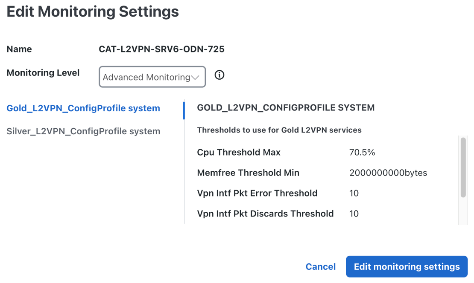Click the scrollbar track below the thumb
The width and height of the screenshot is (474, 283).
pos(463,211)
